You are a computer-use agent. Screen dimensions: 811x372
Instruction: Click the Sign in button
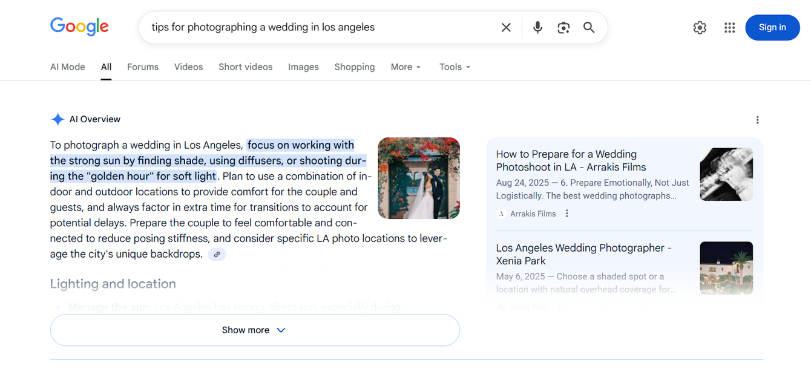click(772, 27)
